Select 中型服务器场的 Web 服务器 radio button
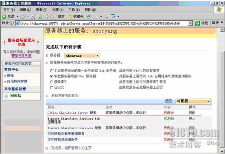This screenshot has height=154, width=225. 51,77
